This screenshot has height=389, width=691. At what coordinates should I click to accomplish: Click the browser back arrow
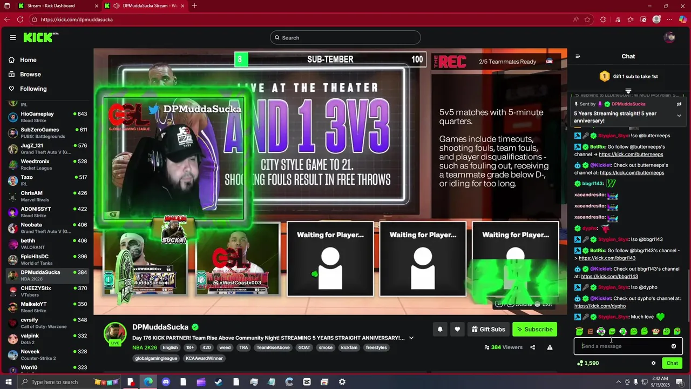pos(7,19)
